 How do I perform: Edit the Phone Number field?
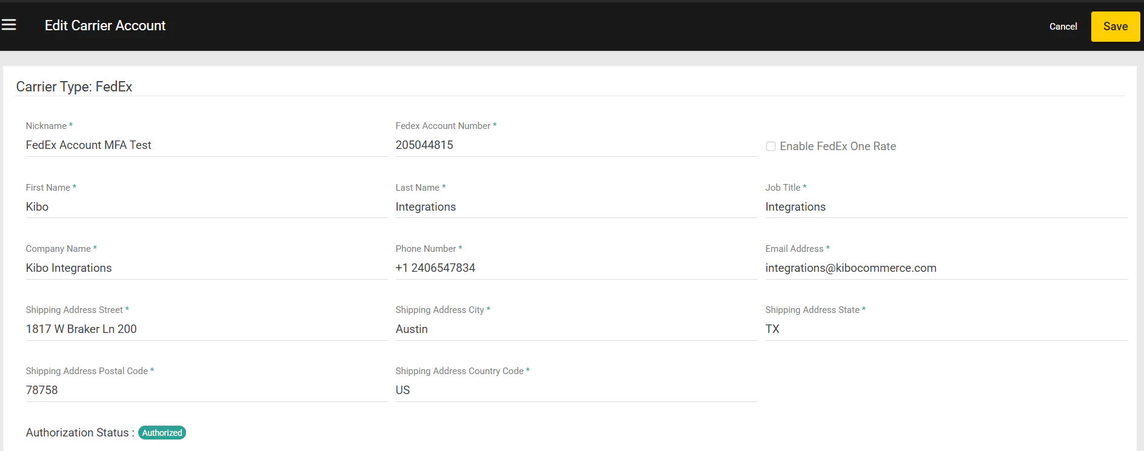pos(577,268)
